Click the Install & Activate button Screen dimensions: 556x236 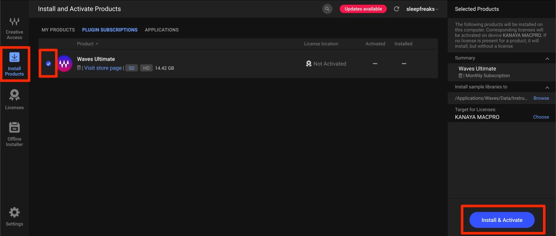[502, 220]
